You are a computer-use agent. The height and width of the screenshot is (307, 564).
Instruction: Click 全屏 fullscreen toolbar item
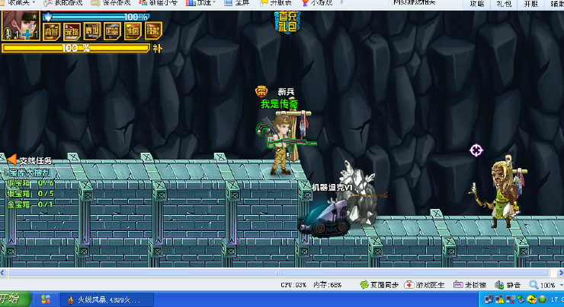(x=237, y=3)
